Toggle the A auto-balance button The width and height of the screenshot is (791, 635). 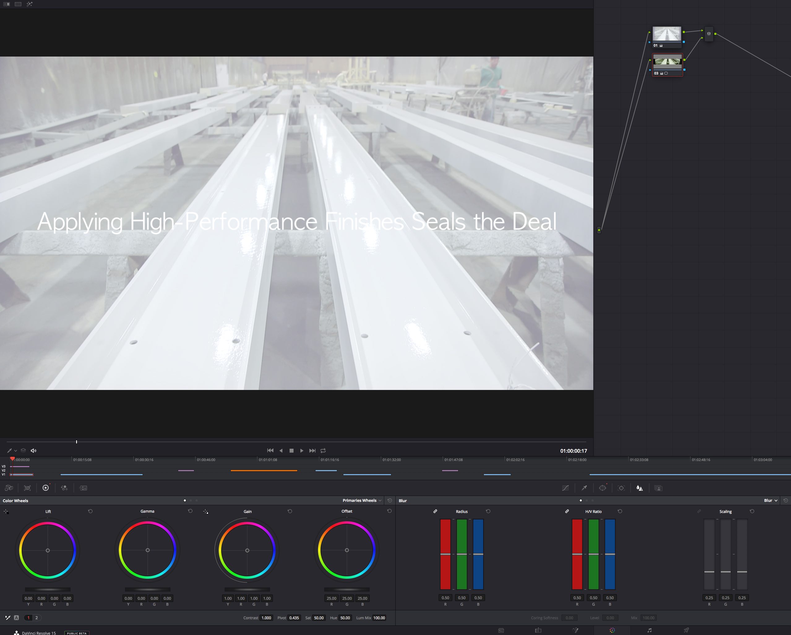click(16, 618)
